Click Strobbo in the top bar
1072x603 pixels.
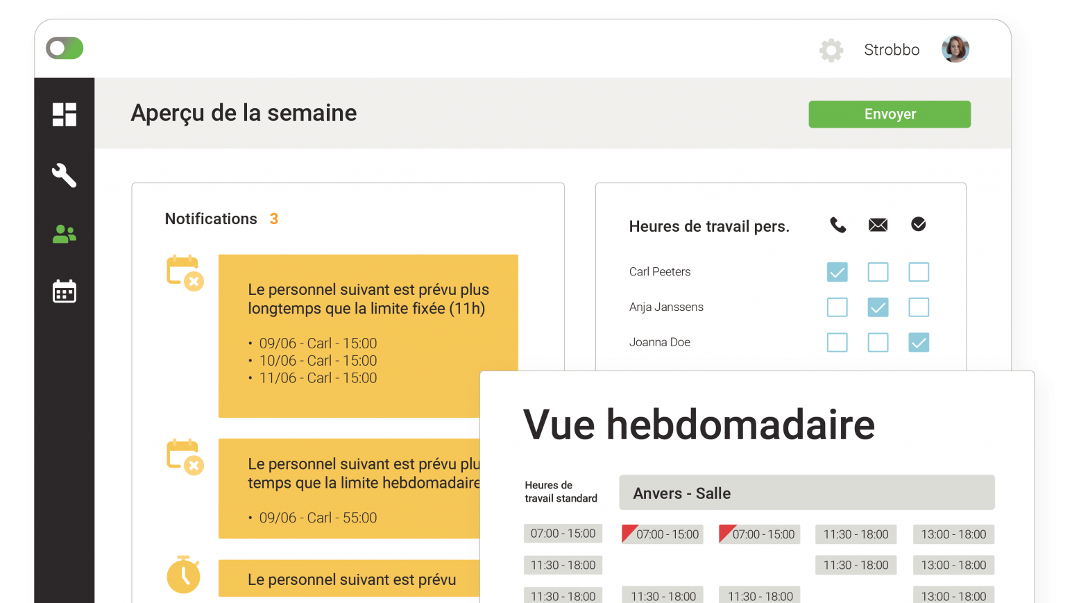coord(892,49)
